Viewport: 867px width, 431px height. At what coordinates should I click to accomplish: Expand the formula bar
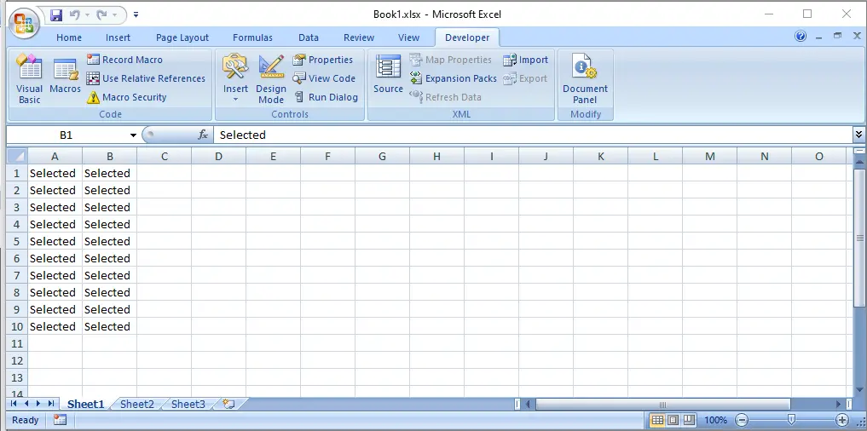coord(858,135)
